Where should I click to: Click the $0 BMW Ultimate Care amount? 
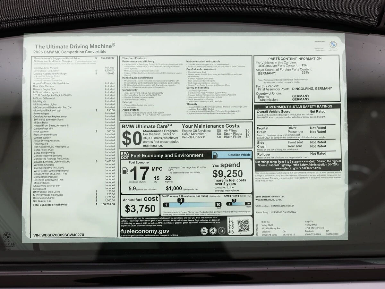[132, 138]
